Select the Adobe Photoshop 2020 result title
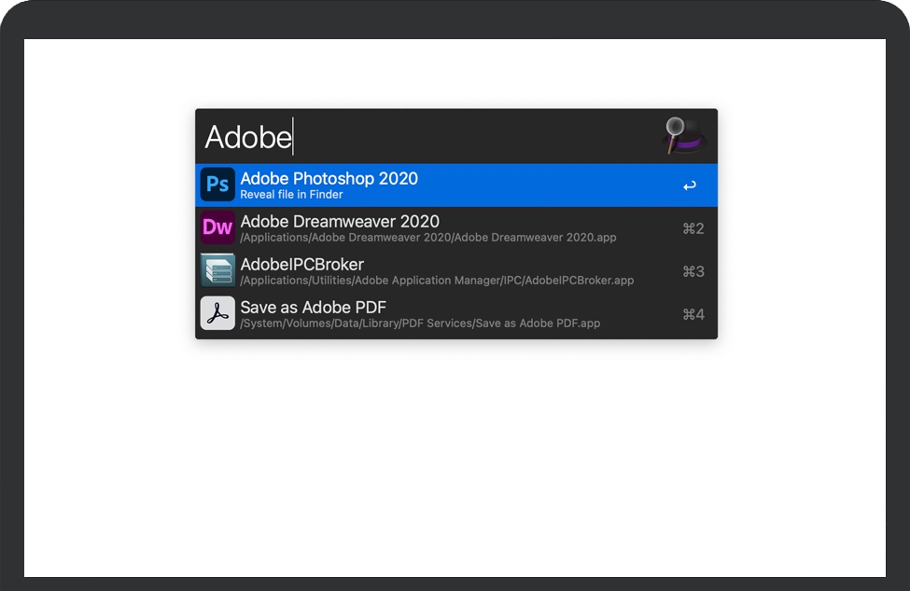Screen dimensions: 910x591 coord(329,178)
